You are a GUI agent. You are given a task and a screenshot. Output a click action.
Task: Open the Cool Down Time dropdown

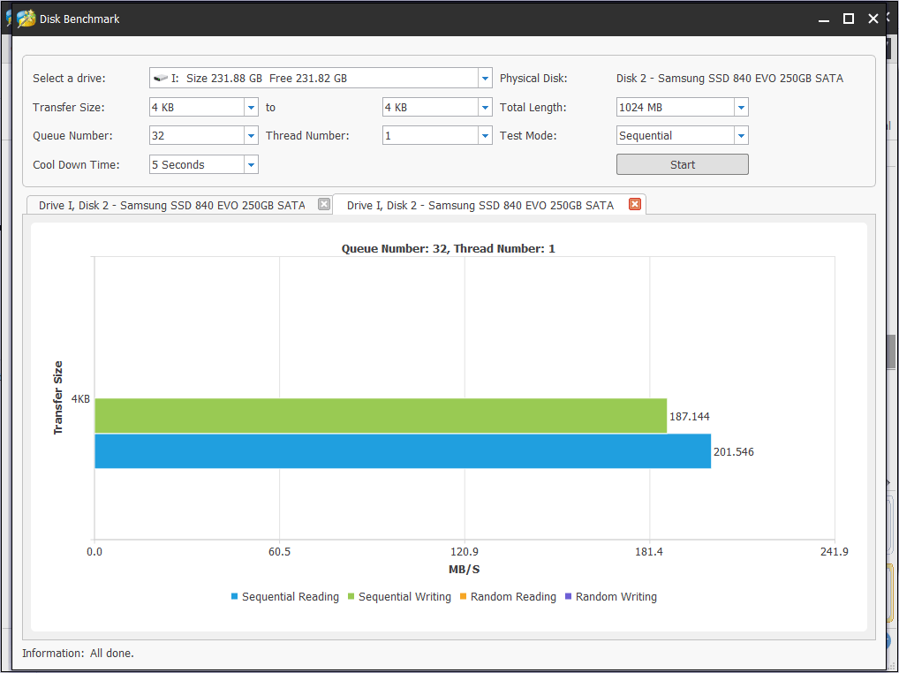point(251,165)
